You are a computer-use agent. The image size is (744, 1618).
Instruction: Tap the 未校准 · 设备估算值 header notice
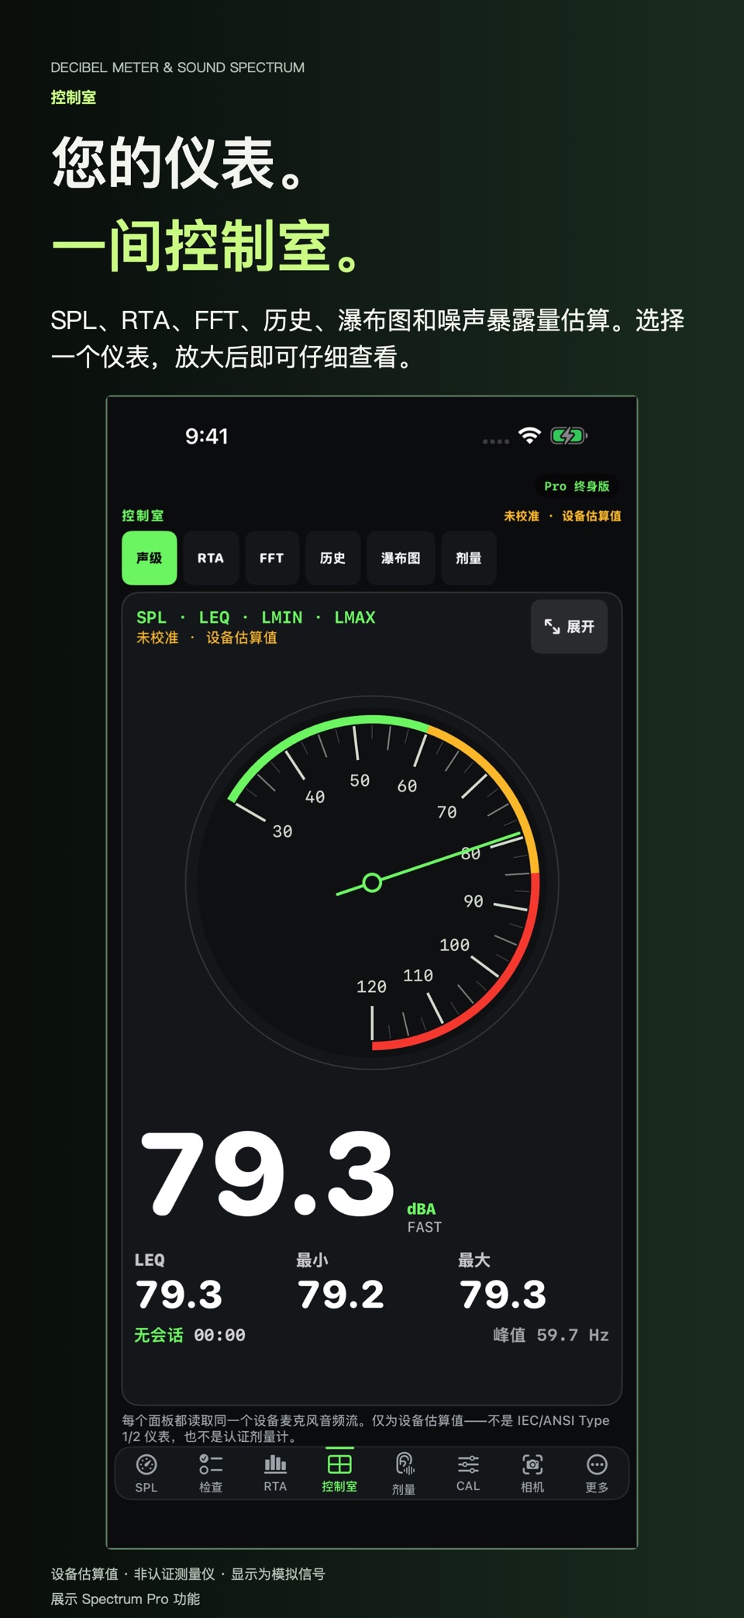click(x=563, y=516)
